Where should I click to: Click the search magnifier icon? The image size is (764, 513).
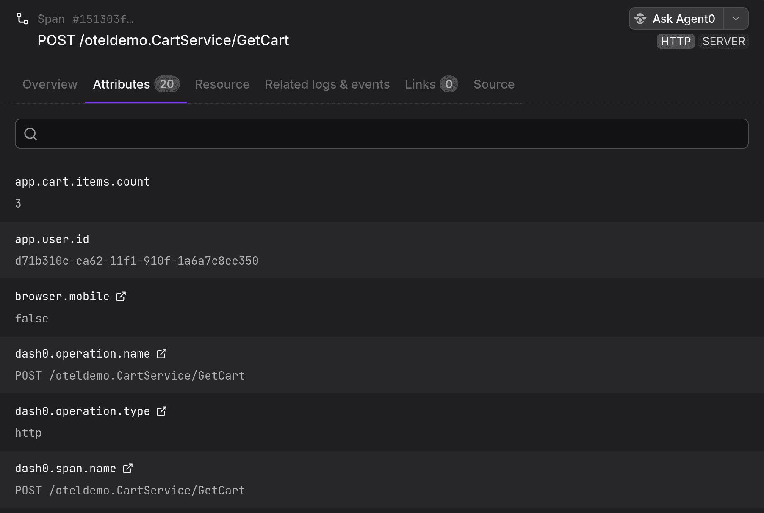tap(30, 134)
